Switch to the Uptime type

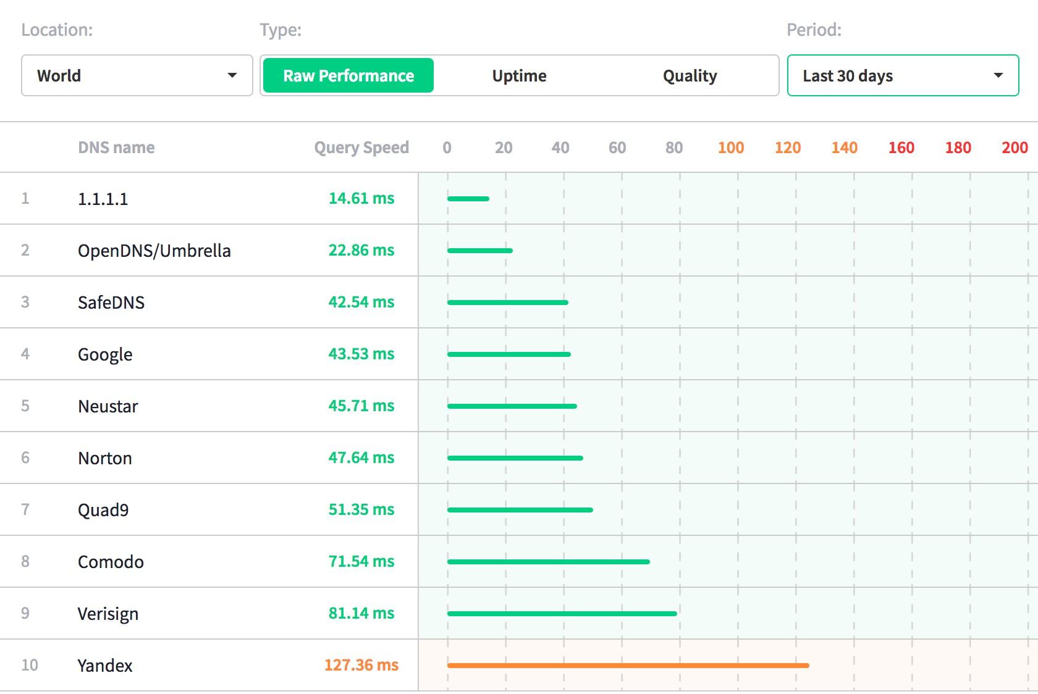(519, 75)
